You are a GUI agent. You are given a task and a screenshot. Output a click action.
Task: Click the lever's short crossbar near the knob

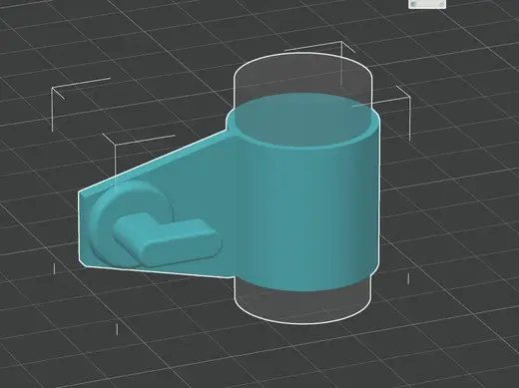click(x=132, y=229)
